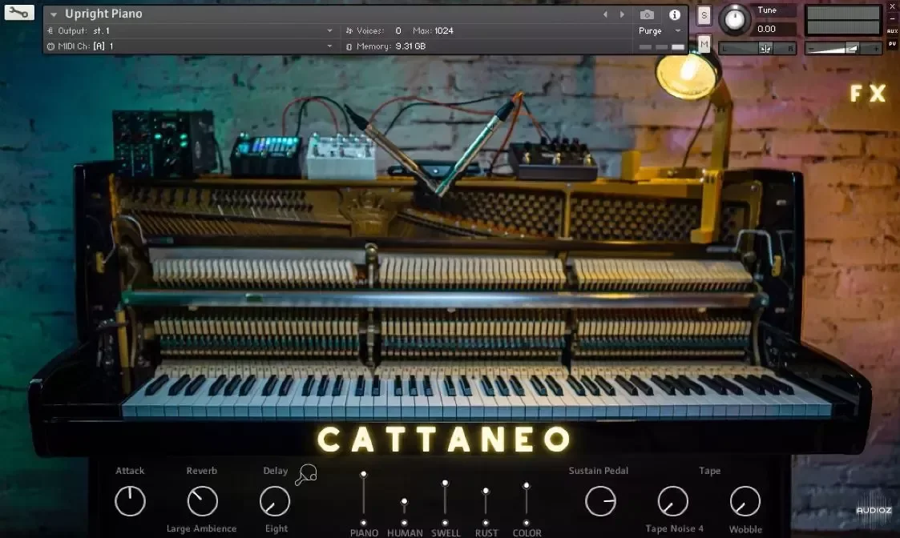Click the Memory value 9.31 GB
The image size is (900, 538).
pos(410,46)
